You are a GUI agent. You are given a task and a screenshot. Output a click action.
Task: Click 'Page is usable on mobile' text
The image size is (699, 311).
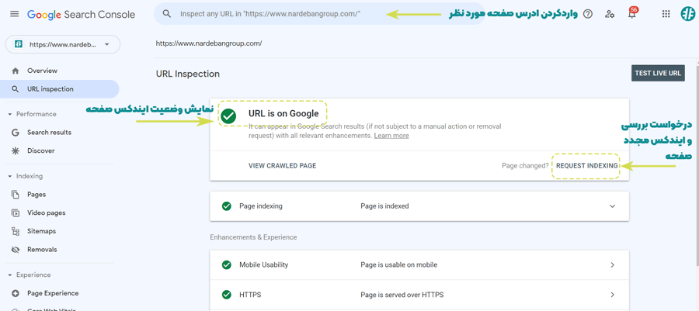pos(399,264)
